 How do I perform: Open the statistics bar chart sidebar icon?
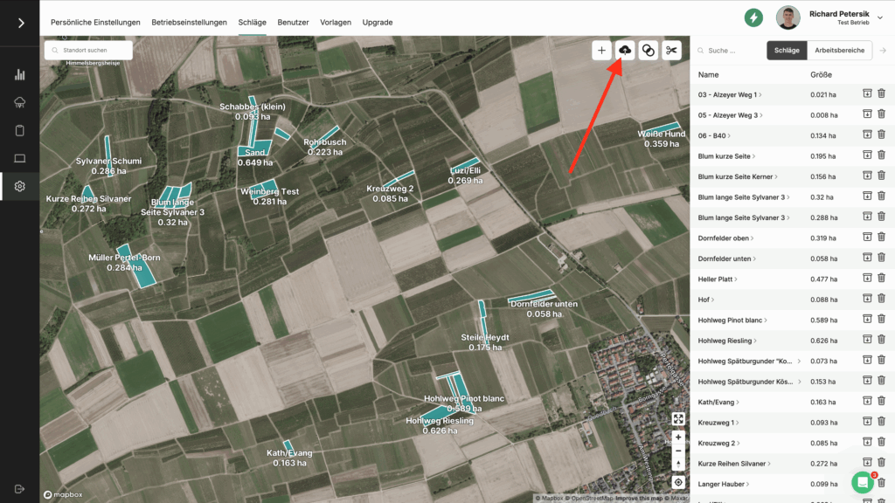20,75
